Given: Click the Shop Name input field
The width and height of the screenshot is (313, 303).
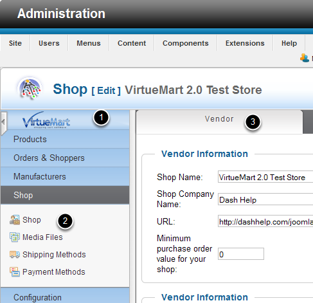Looking at the screenshot, I should tap(265, 177).
